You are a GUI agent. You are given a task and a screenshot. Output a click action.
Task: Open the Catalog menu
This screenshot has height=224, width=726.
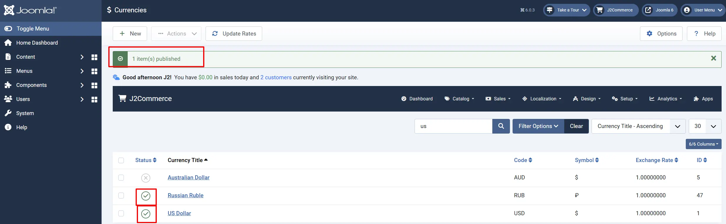coord(459,99)
